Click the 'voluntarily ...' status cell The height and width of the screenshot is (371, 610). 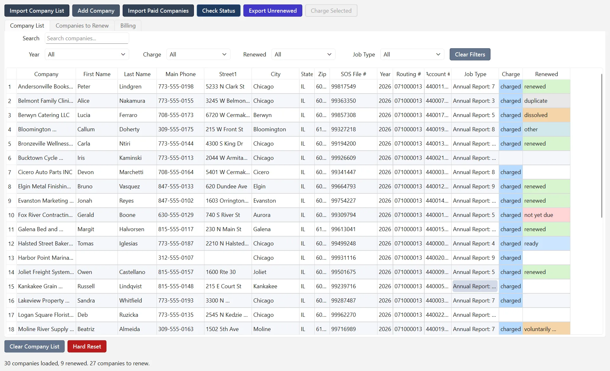pos(546,329)
